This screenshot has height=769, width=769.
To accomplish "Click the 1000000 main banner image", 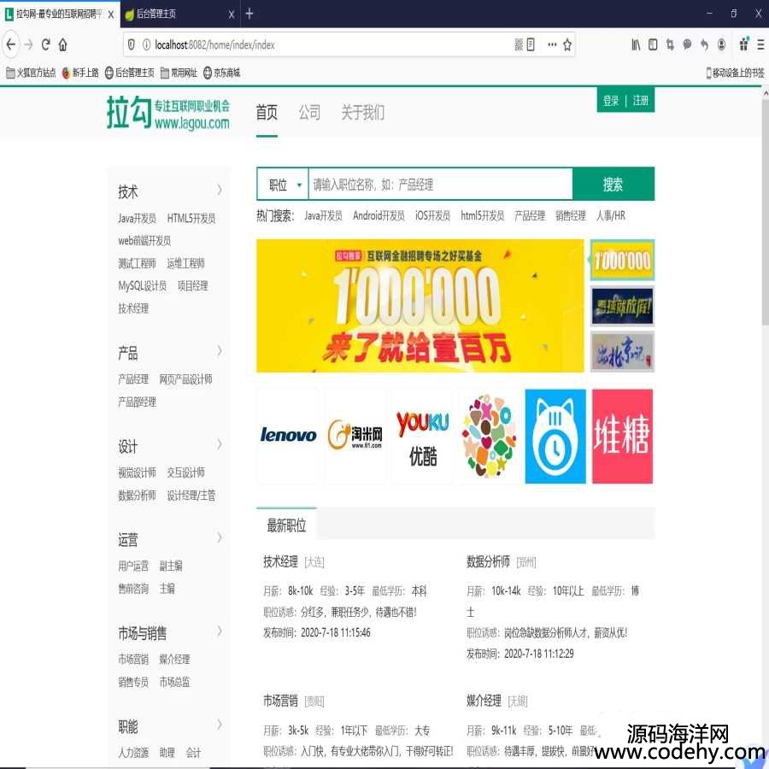I will pos(420,306).
